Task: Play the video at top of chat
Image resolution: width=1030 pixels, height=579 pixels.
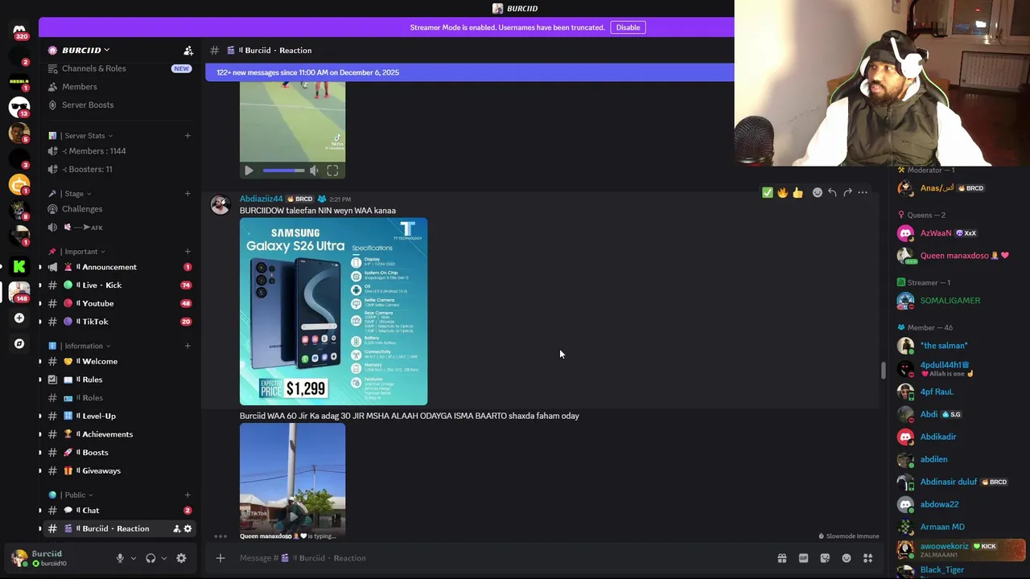Action: [x=249, y=170]
